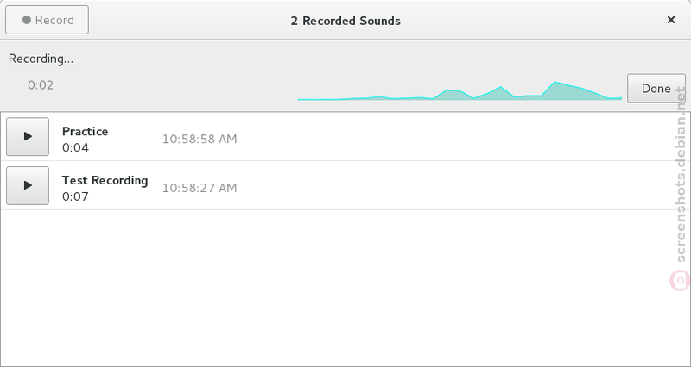
Task: Close the sound recorder window
Action: point(671,20)
